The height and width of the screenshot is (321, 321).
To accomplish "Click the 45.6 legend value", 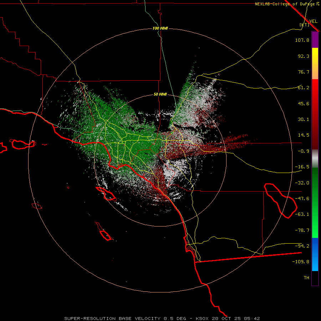I will [304, 103].
